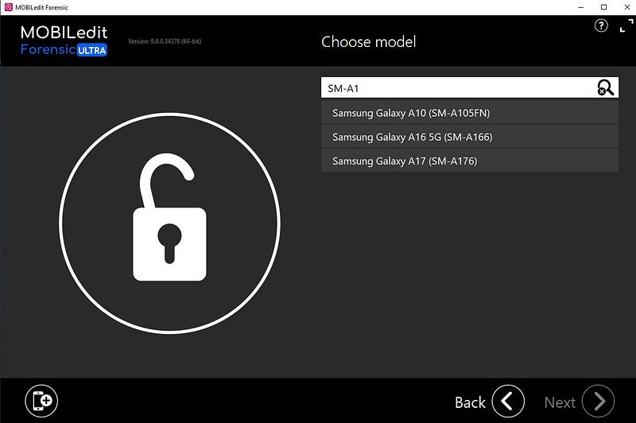Click the Back label
636x423 pixels.
pos(470,402)
